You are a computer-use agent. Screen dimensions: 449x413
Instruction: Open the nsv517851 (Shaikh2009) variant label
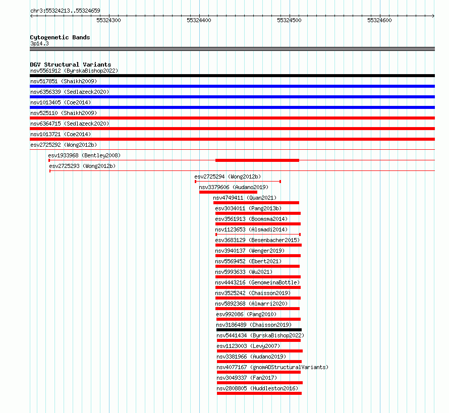64,81
